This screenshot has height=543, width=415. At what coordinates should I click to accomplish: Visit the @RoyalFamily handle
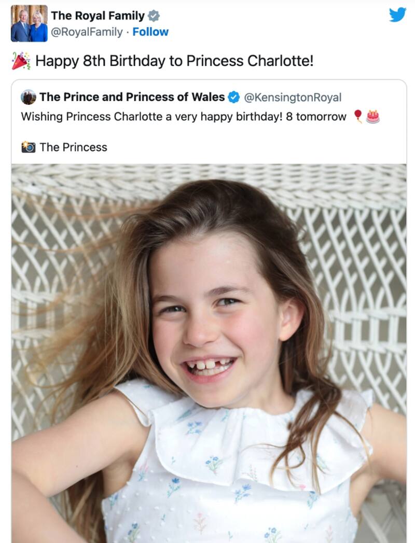coord(87,32)
